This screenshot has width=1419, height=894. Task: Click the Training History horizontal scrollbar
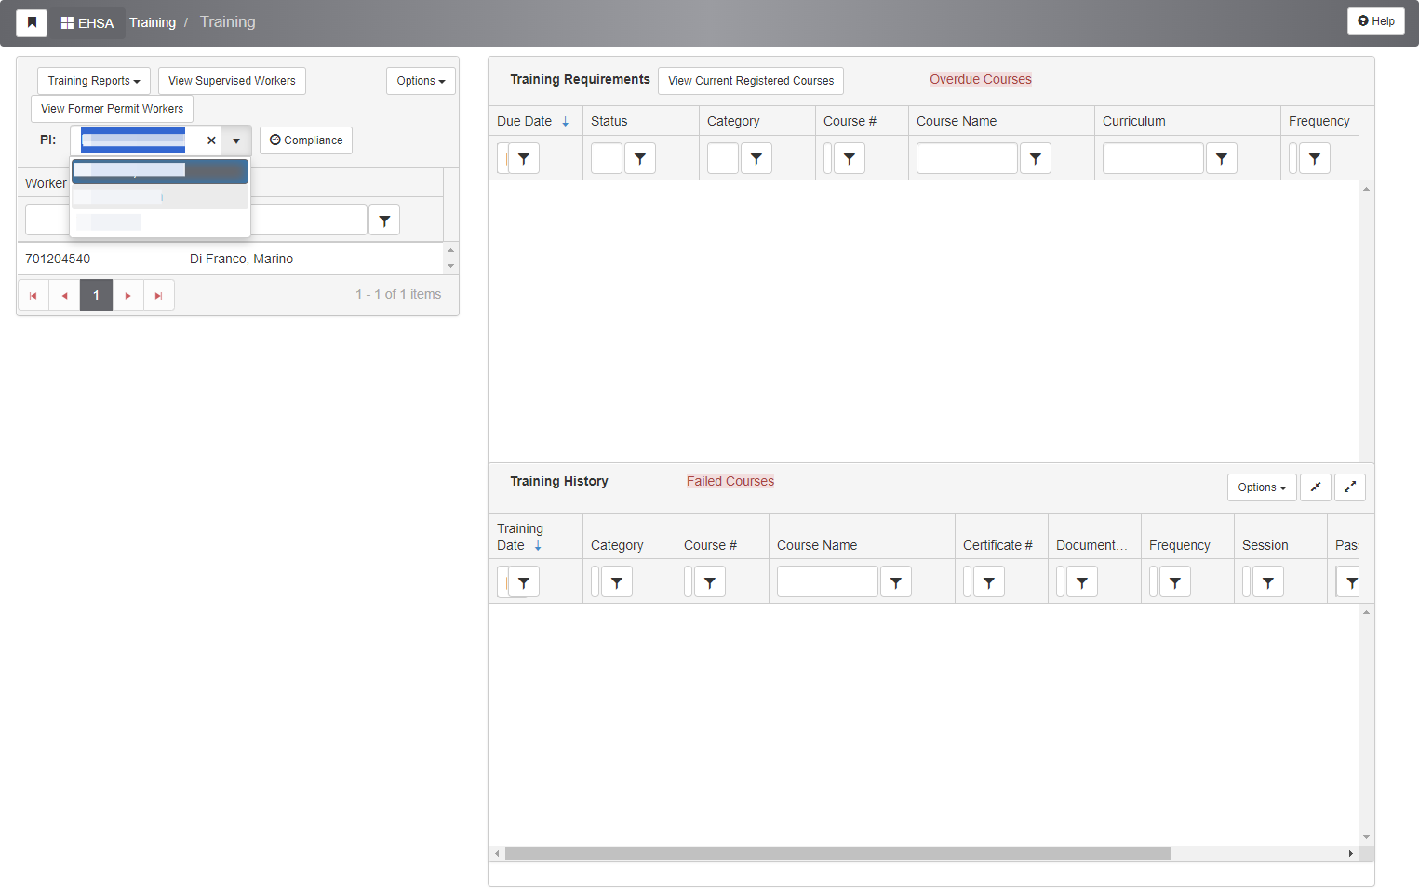(x=837, y=853)
